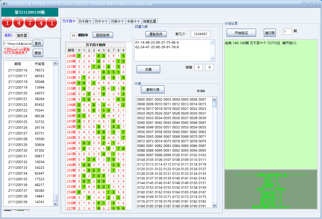Click scroll-up arrow of draw history list

[x=55, y=63]
